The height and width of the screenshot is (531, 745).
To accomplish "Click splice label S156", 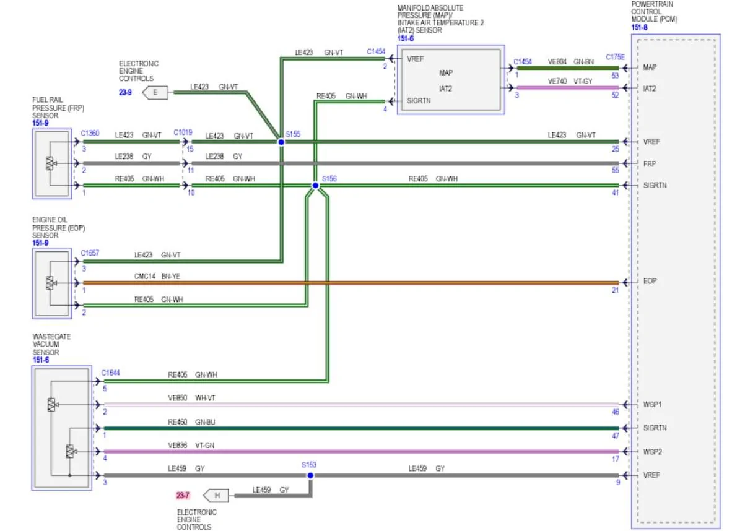I will tap(329, 178).
